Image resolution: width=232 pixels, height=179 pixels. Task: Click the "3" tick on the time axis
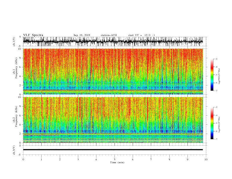tap(78, 159)
